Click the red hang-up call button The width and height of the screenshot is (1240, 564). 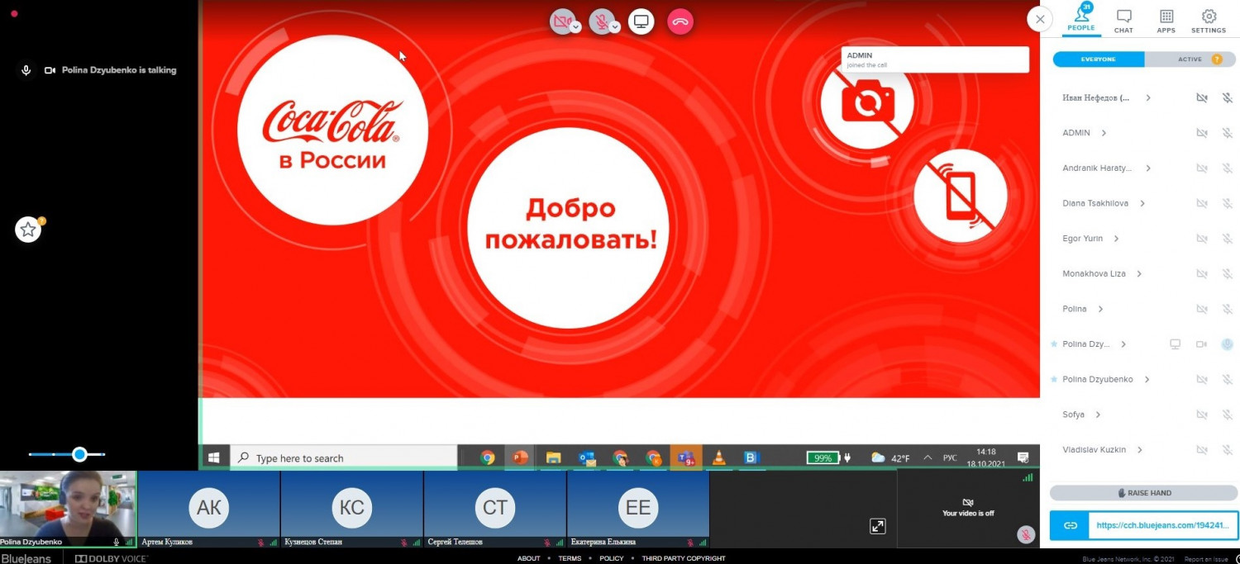coord(680,21)
